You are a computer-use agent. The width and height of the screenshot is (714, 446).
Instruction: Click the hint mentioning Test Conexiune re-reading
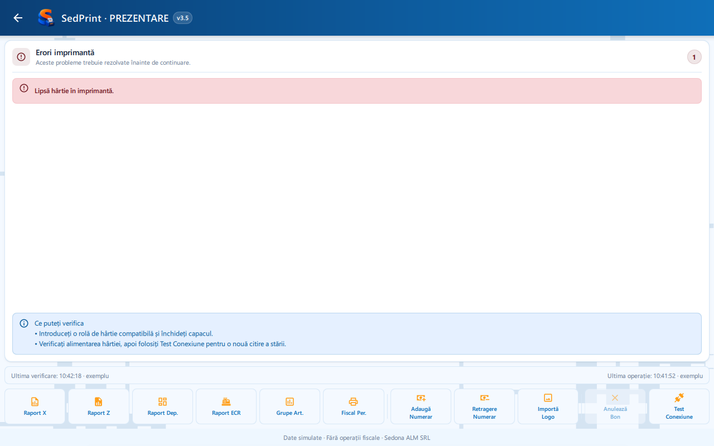pos(160,344)
